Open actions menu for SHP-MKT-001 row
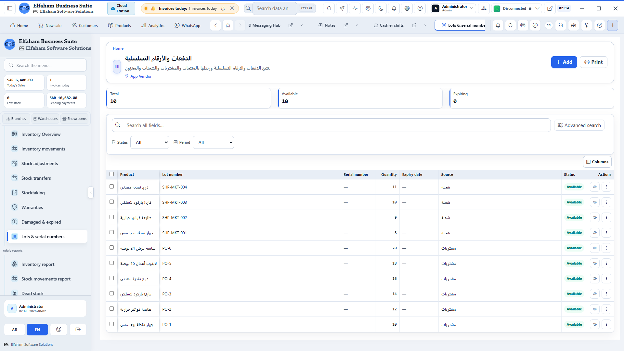This screenshot has height=351, width=624. (x=606, y=233)
